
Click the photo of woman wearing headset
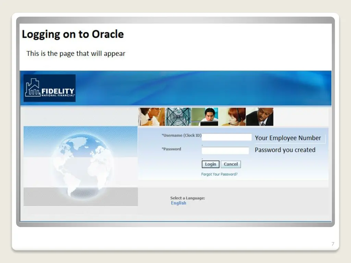pyautogui.click(x=232, y=117)
